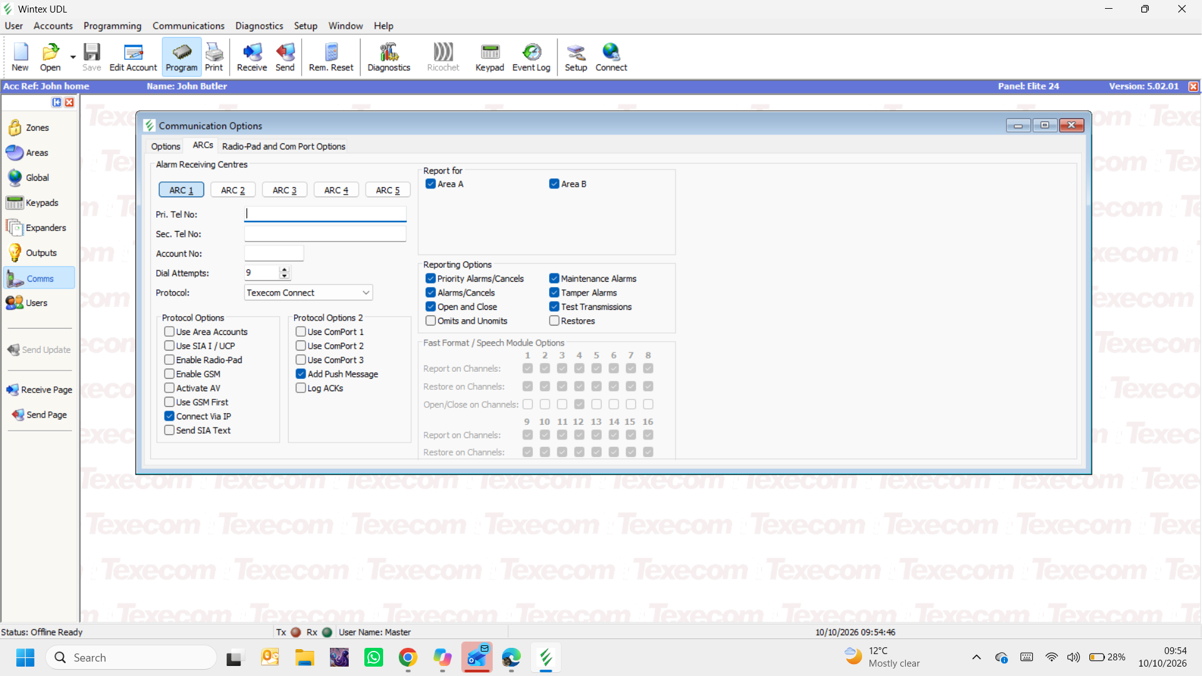Open Users in the sidebar

point(28,303)
